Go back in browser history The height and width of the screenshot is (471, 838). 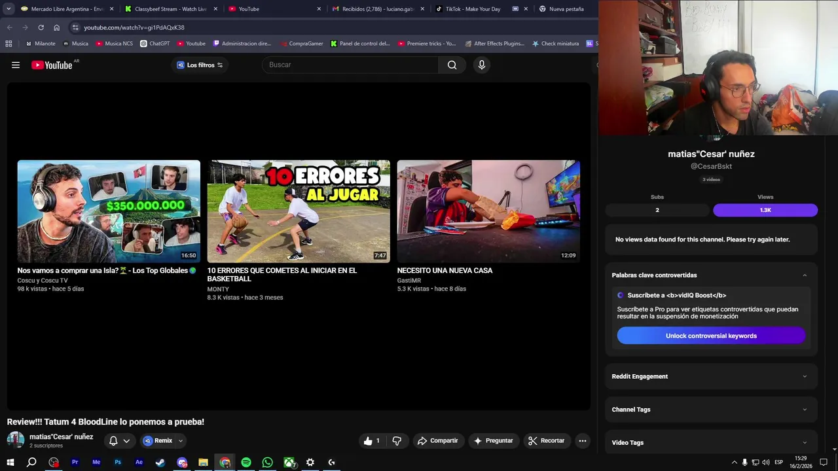pyautogui.click(x=9, y=27)
